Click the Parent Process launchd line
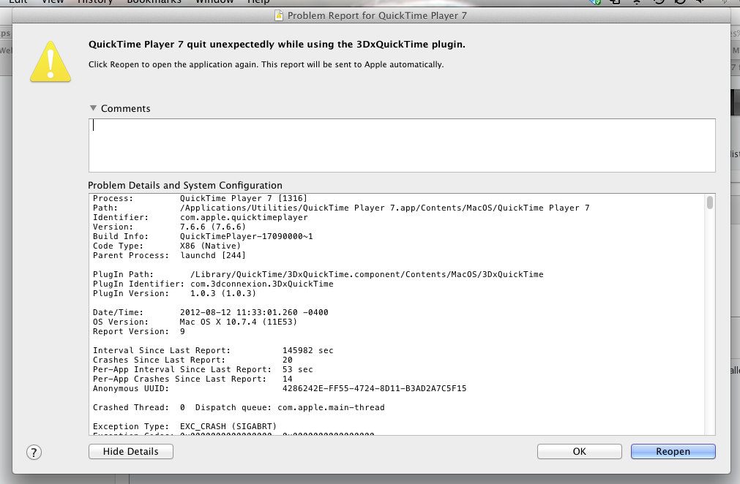Viewport: 740px width, 484px height. 169,255
